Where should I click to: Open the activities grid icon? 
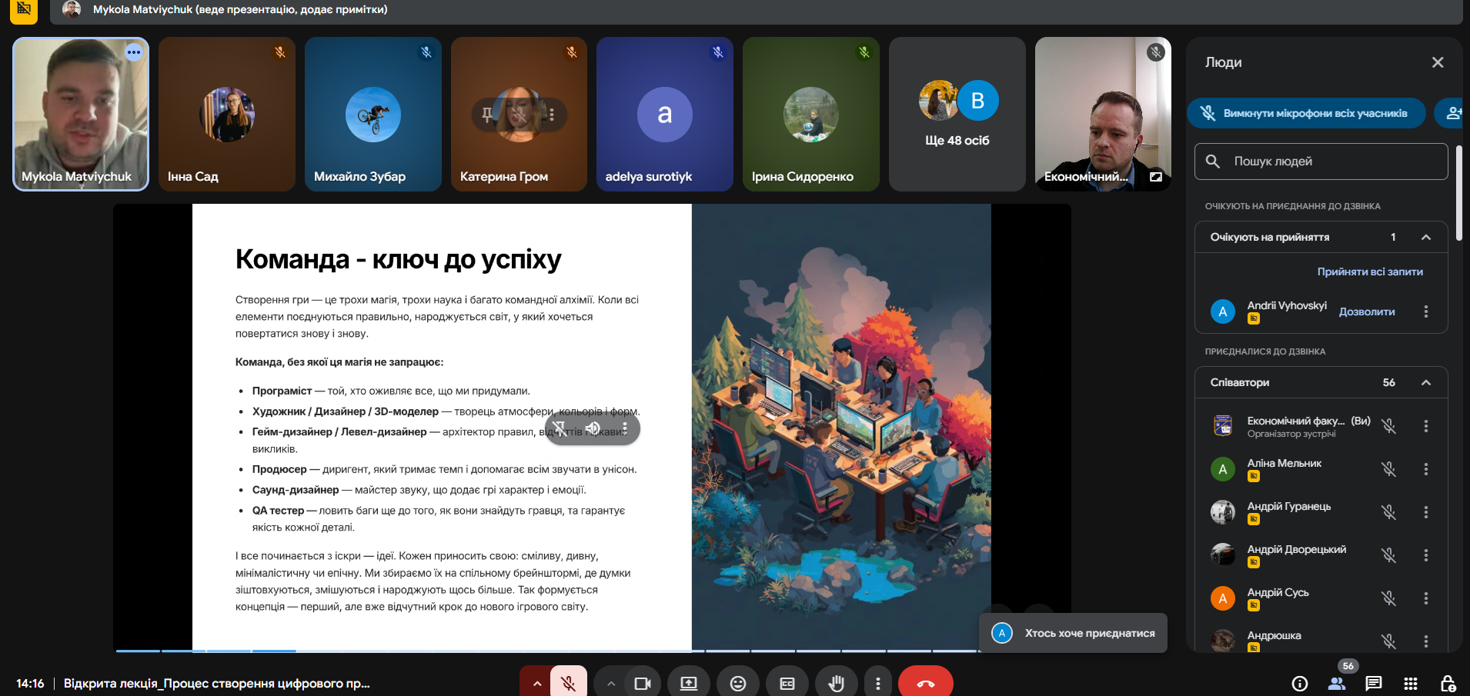[x=1411, y=683]
